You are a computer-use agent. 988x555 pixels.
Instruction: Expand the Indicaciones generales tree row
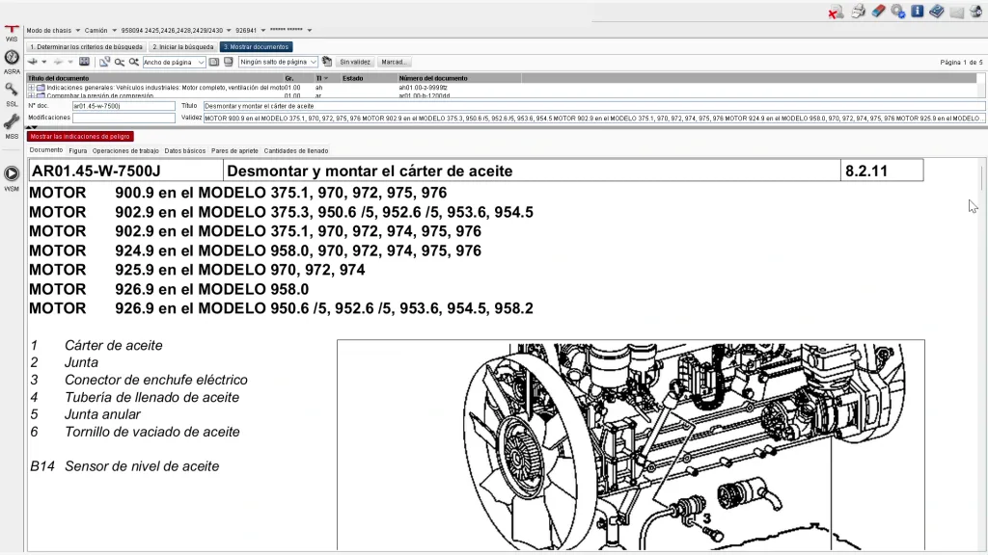coord(32,88)
